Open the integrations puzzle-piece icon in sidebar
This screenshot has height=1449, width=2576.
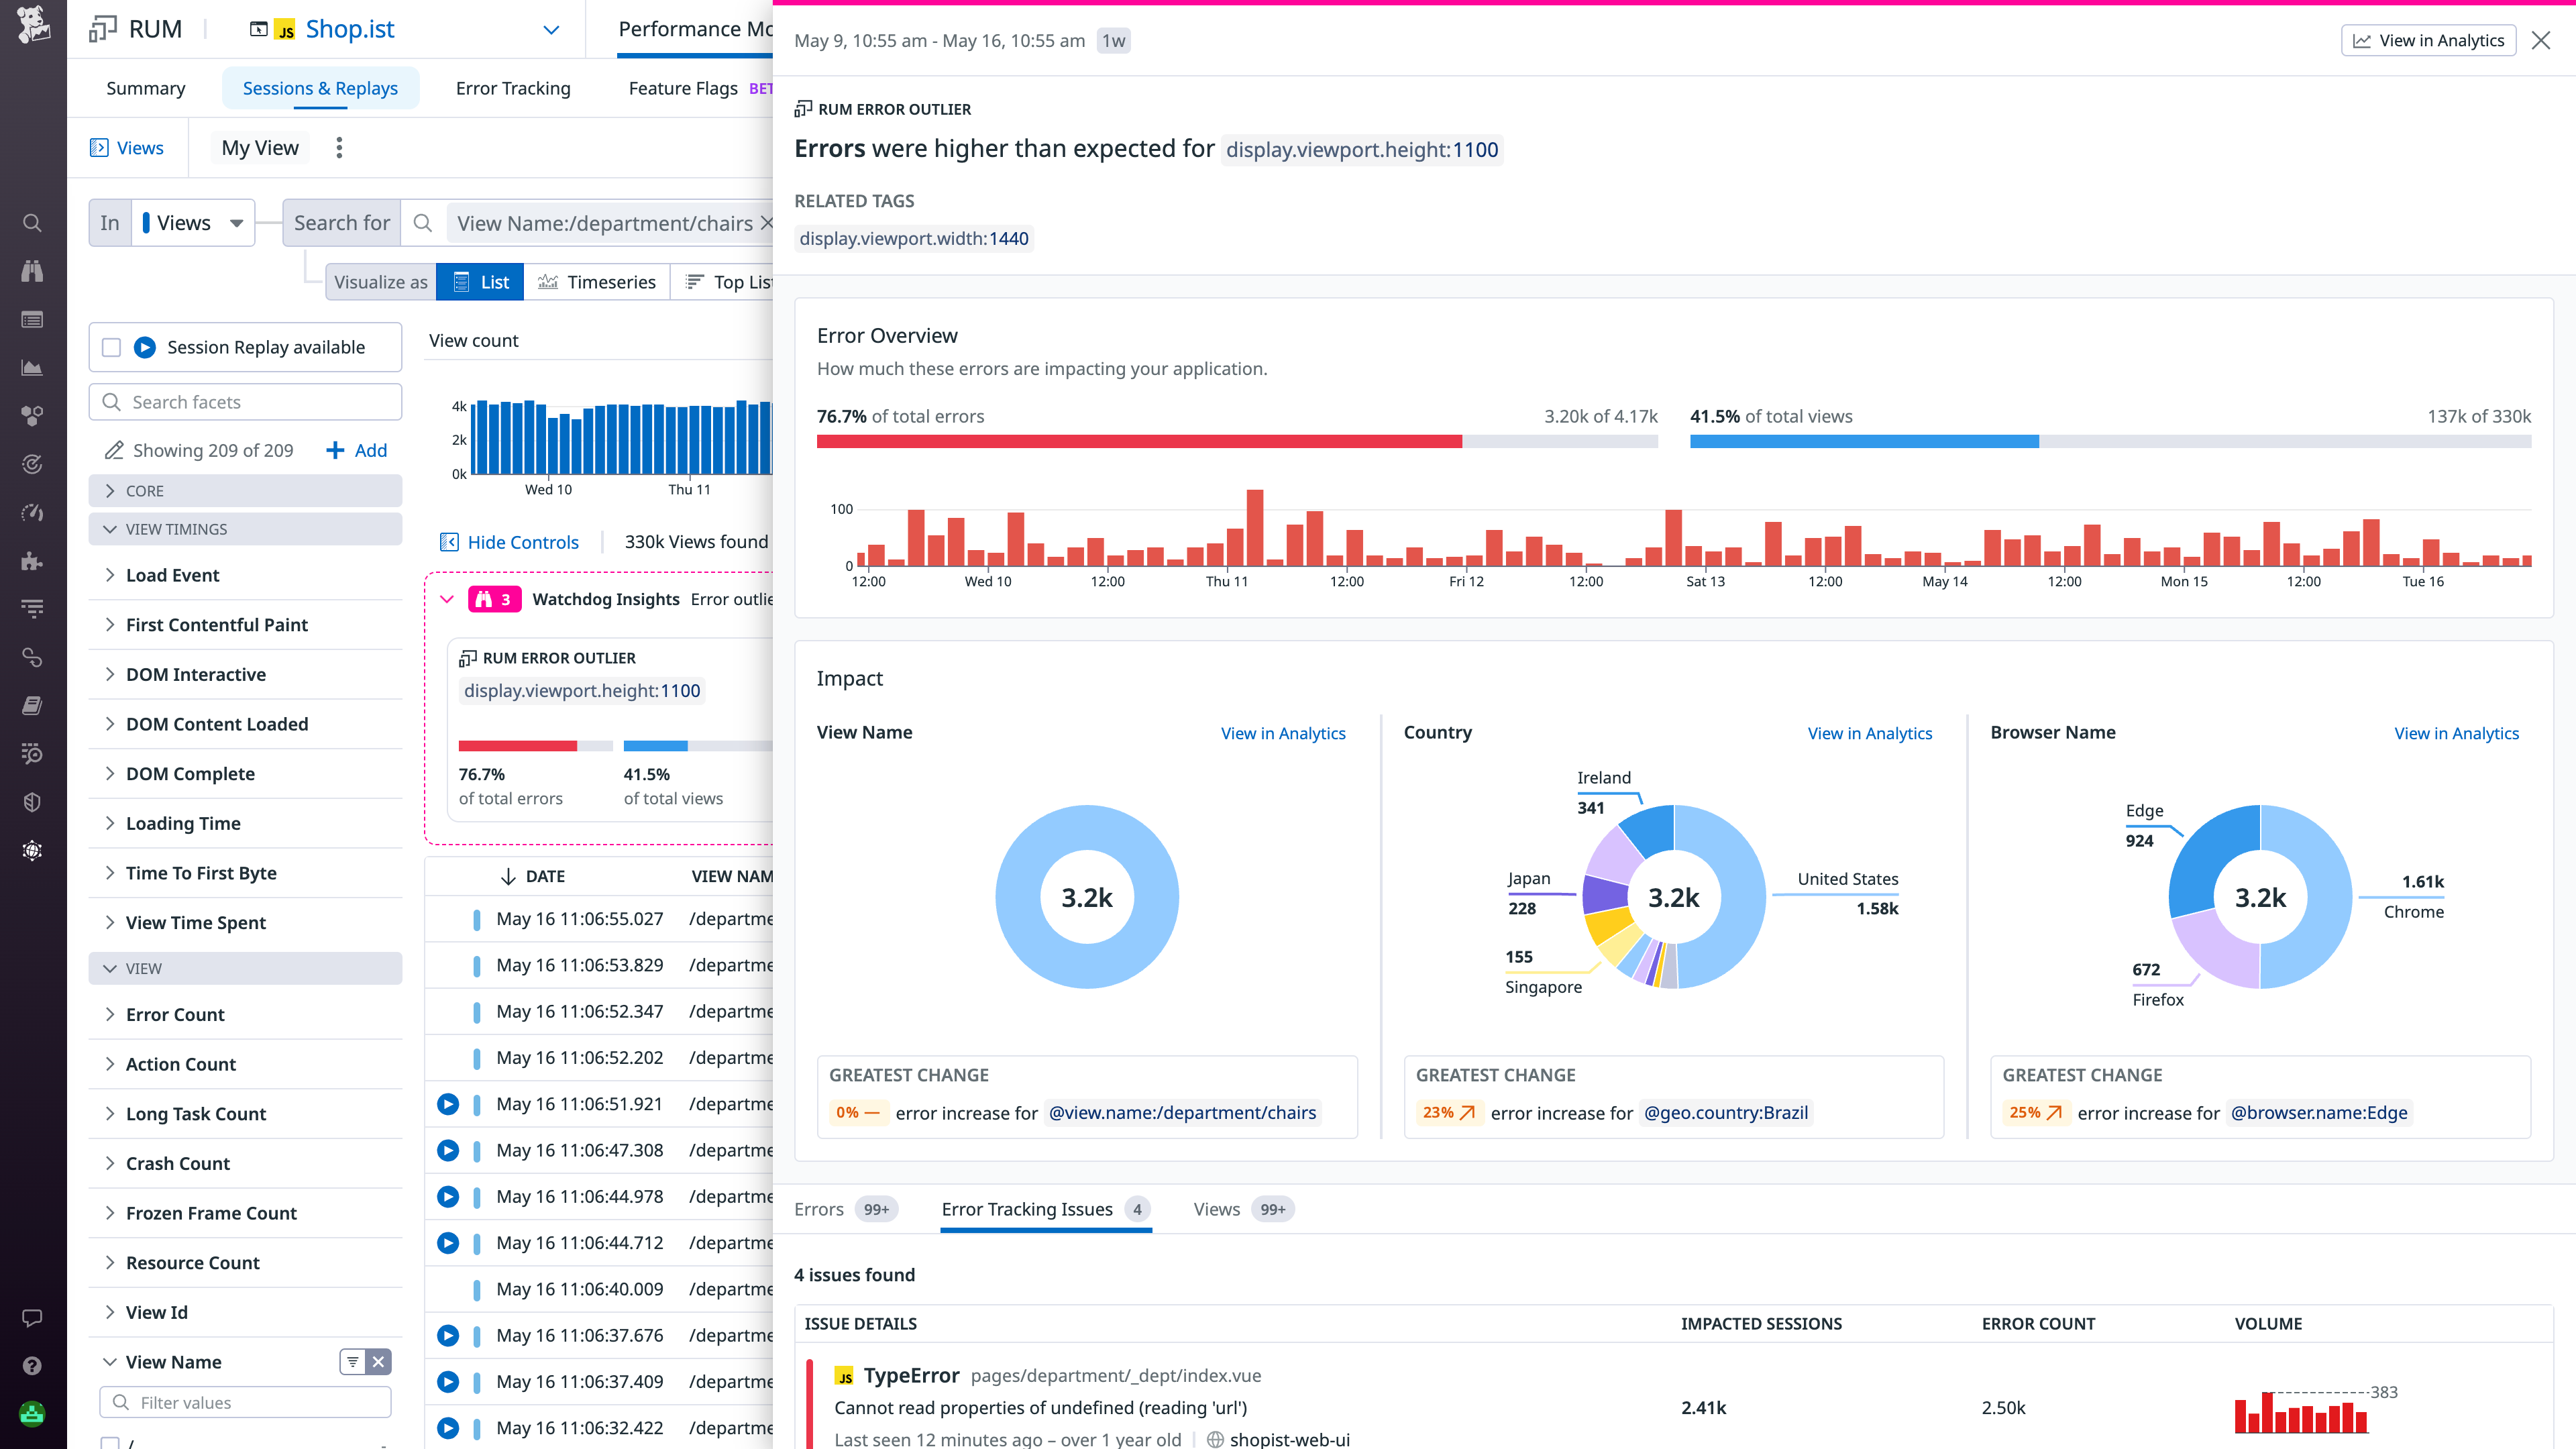pos(32,562)
